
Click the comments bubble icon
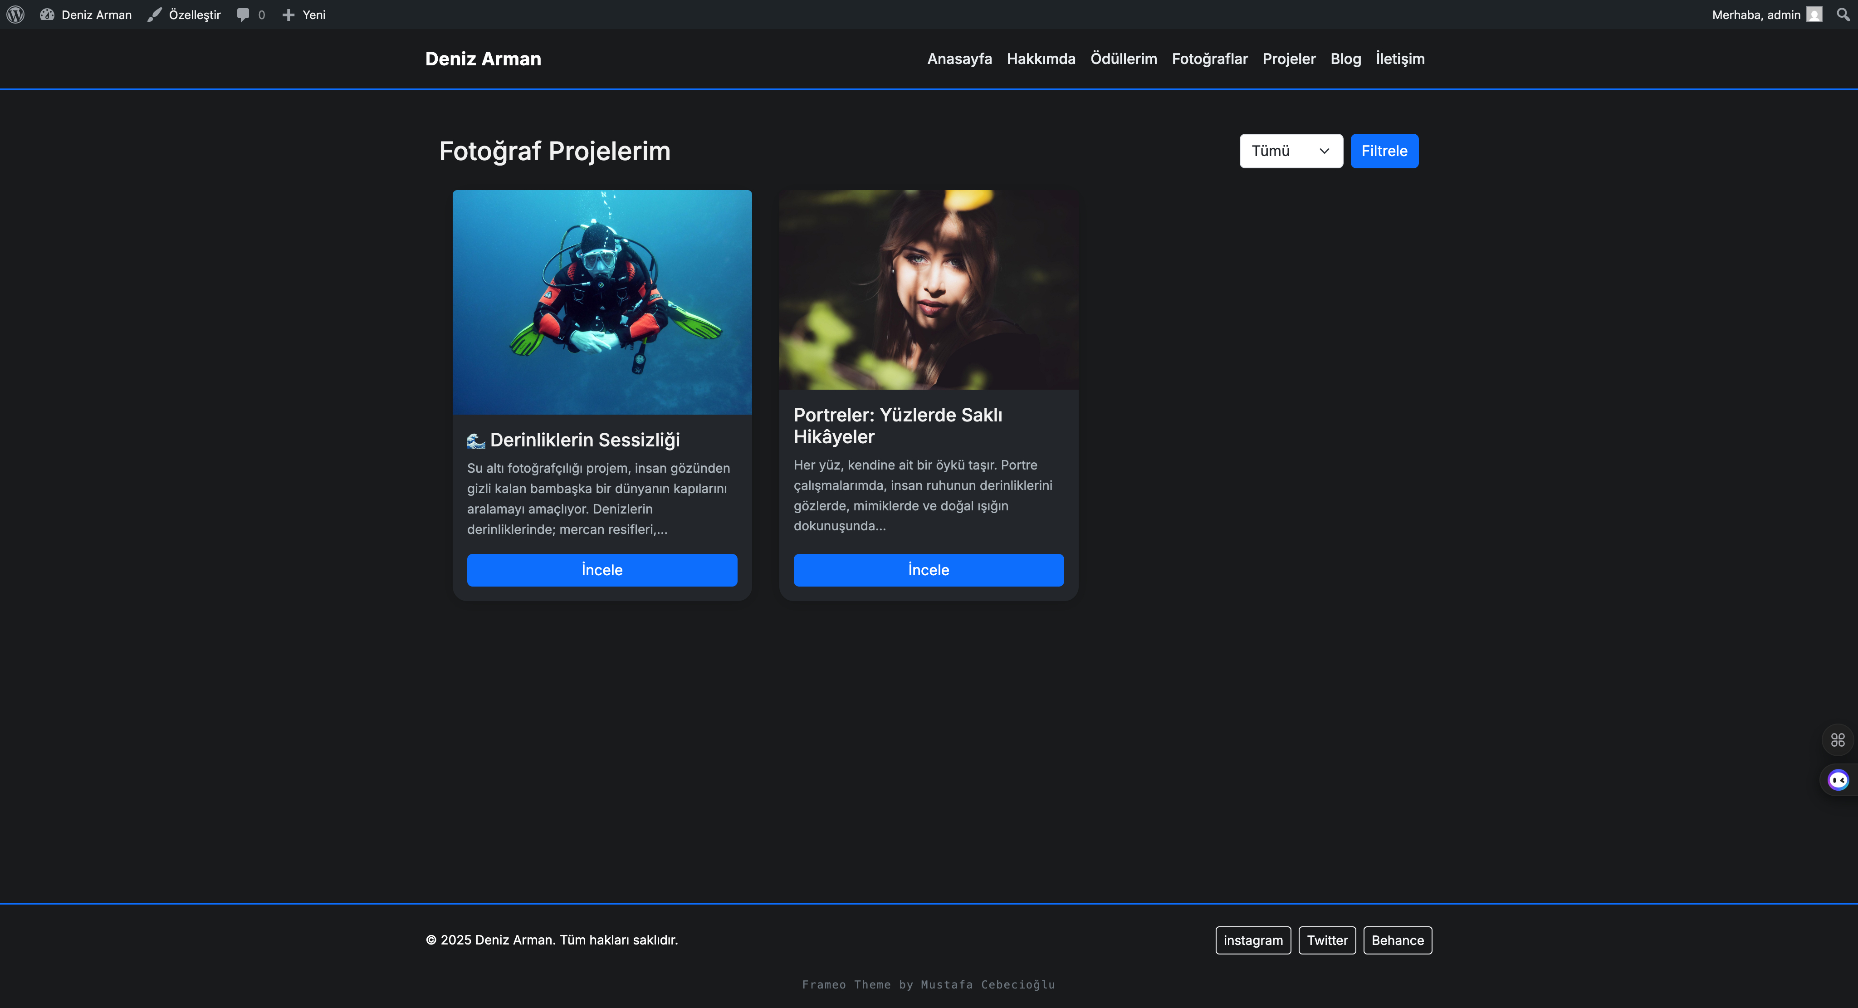(x=243, y=15)
